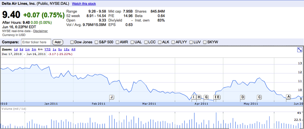Check the AMR comparison box
Viewport: 304px width, 129px height.
(117, 42)
